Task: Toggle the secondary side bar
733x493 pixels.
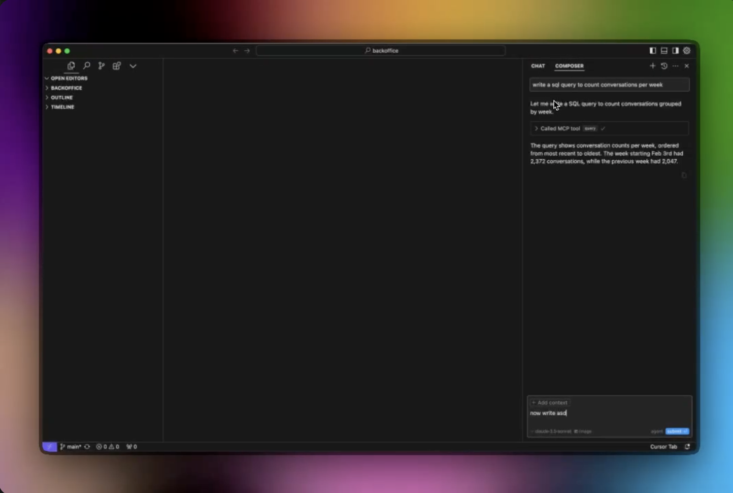Action: tap(675, 51)
